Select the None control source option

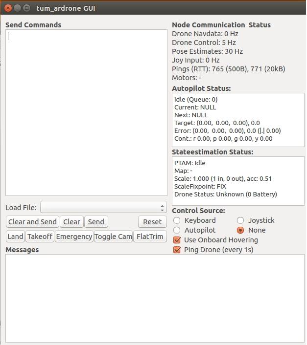[240, 230]
